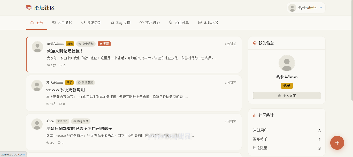Viewport: 353px width, 157px height.
Task: Click the 发布帖子 statistic row
Action: (x=287, y=139)
